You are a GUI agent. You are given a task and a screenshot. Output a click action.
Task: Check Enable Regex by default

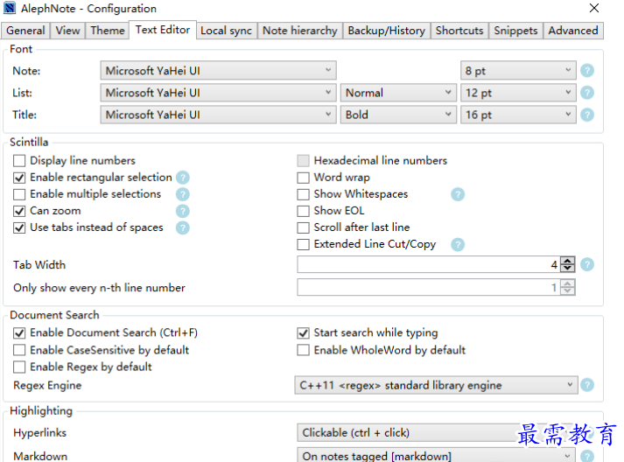19,367
